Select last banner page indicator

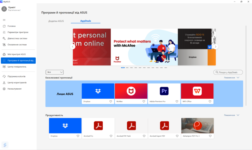point(166,68)
